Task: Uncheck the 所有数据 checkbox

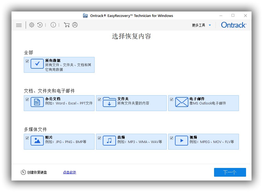Action: coord(27,61)
